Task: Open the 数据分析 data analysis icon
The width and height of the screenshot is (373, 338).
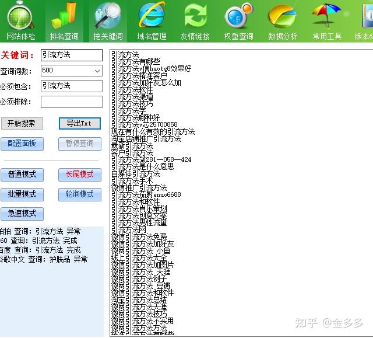Action: [283, 22]
